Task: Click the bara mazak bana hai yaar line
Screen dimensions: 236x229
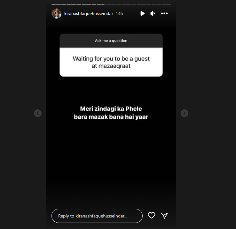Action: click(111, 117)
